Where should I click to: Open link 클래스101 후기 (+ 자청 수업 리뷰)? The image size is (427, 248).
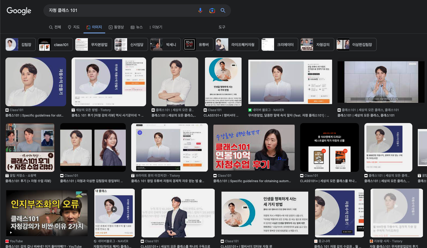pos(28,181)
